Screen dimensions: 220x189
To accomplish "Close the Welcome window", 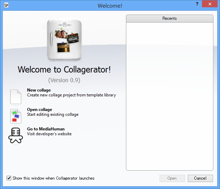I will (x=210, y=4).
